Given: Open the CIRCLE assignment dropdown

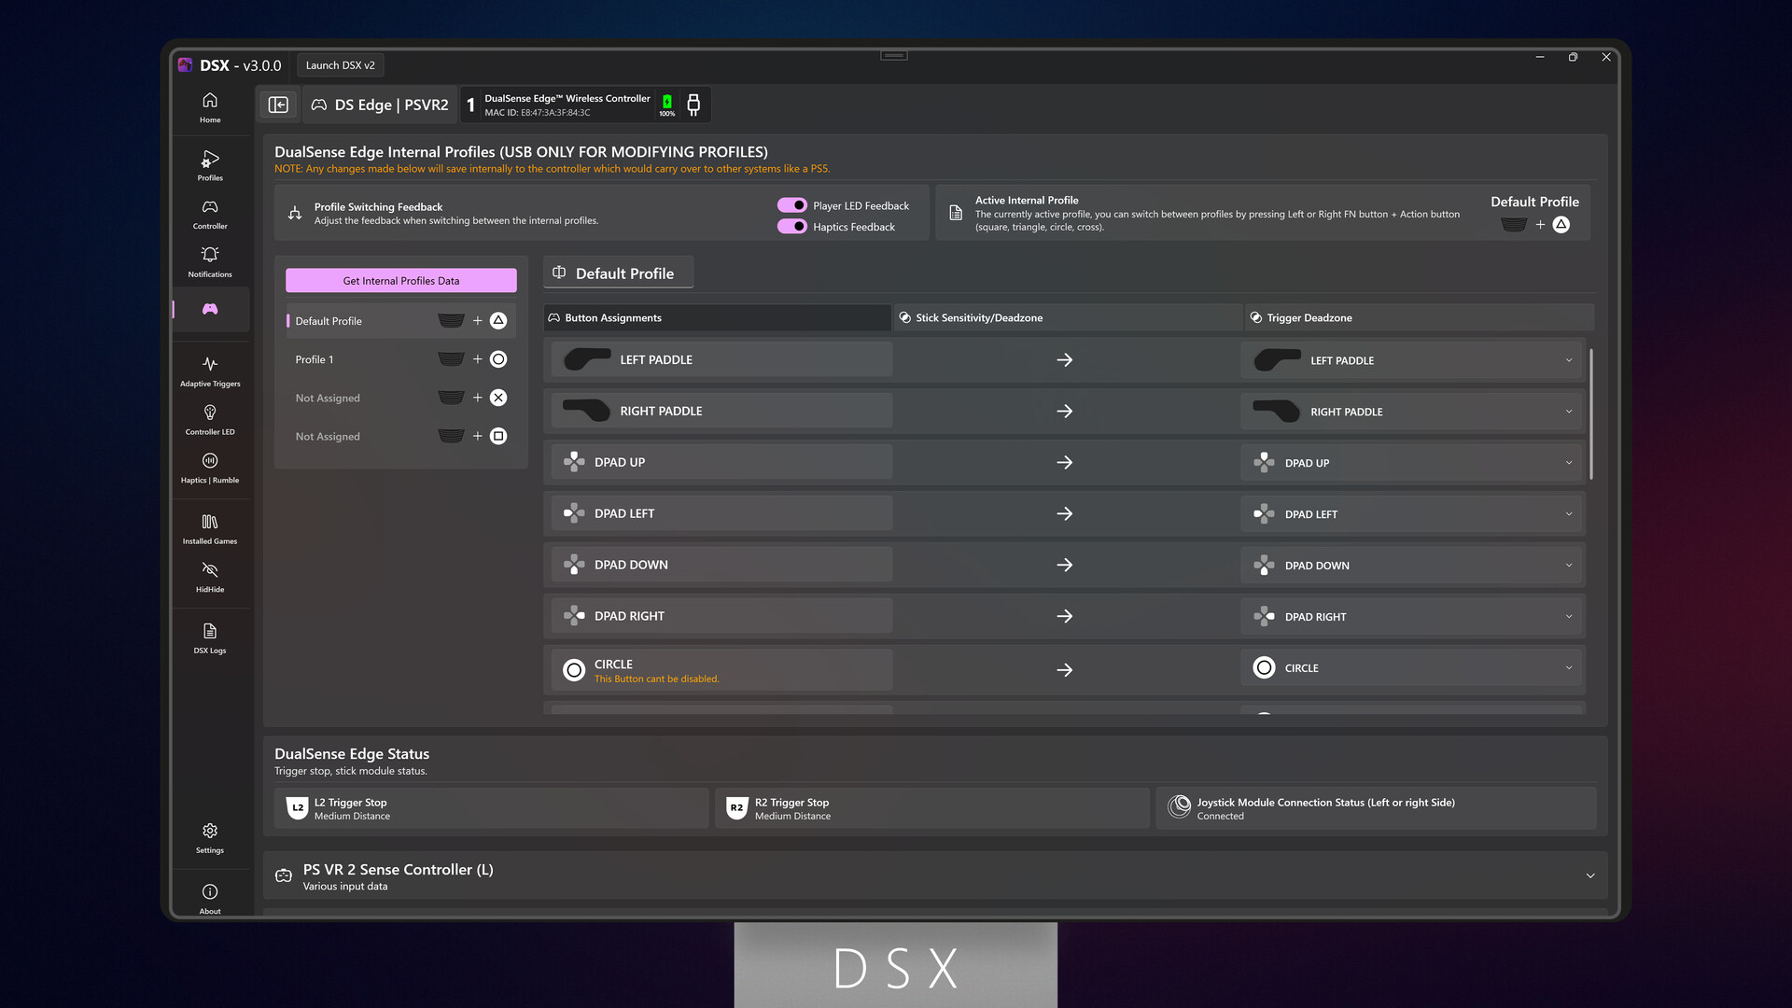Looking at the screenshot, I should click(1569, 668).
